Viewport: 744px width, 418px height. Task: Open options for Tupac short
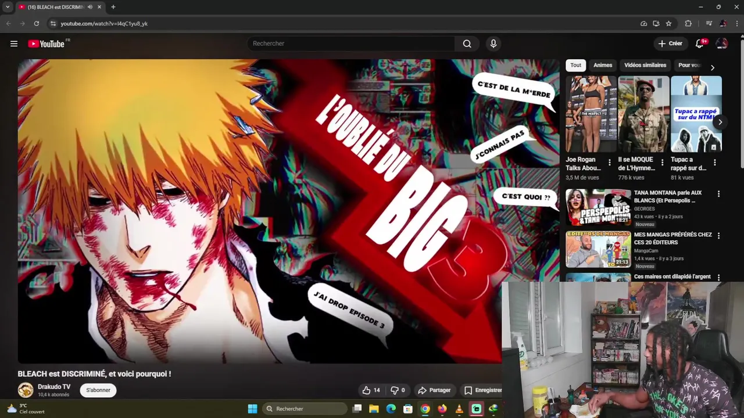714,163
